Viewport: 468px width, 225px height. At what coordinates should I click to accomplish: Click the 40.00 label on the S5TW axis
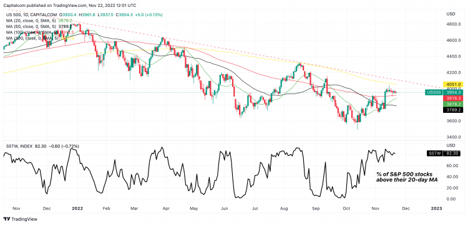click(452, 176)
